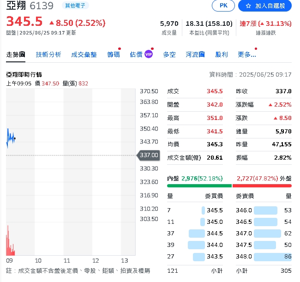The height and width of the screenshot is (282, 300).
Task: Open the 其他電子 industry tag
Action: click(75, 6)
